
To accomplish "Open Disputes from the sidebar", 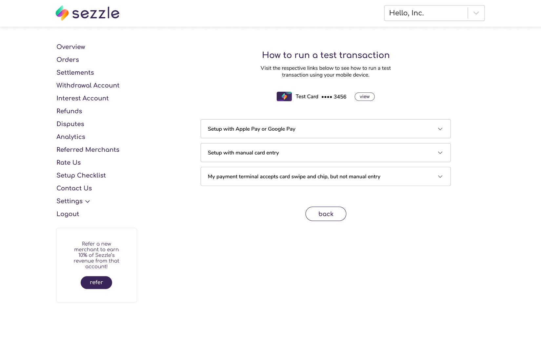I will [70, 124].
